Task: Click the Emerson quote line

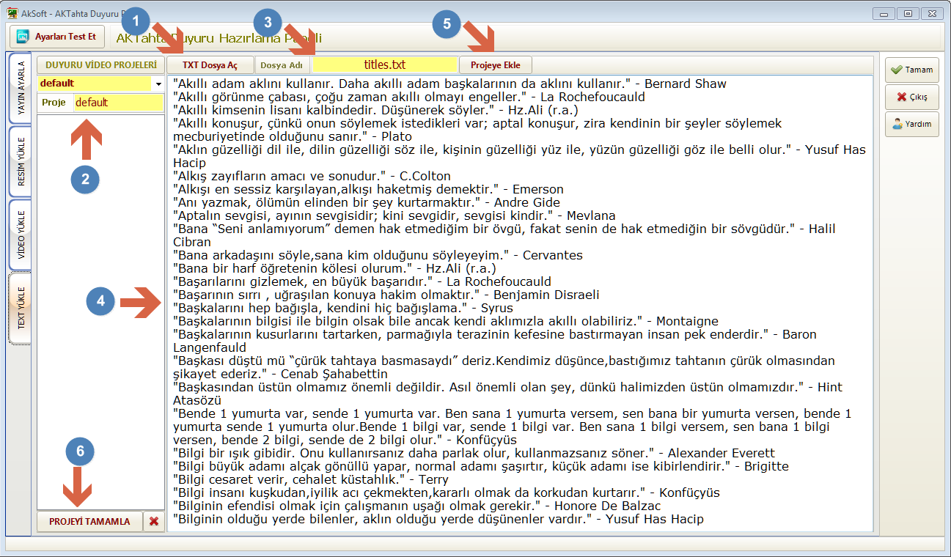Action: 367,189
